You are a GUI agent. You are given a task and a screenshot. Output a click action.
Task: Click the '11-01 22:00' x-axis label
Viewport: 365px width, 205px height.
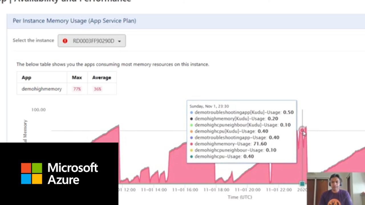(279, 190)
